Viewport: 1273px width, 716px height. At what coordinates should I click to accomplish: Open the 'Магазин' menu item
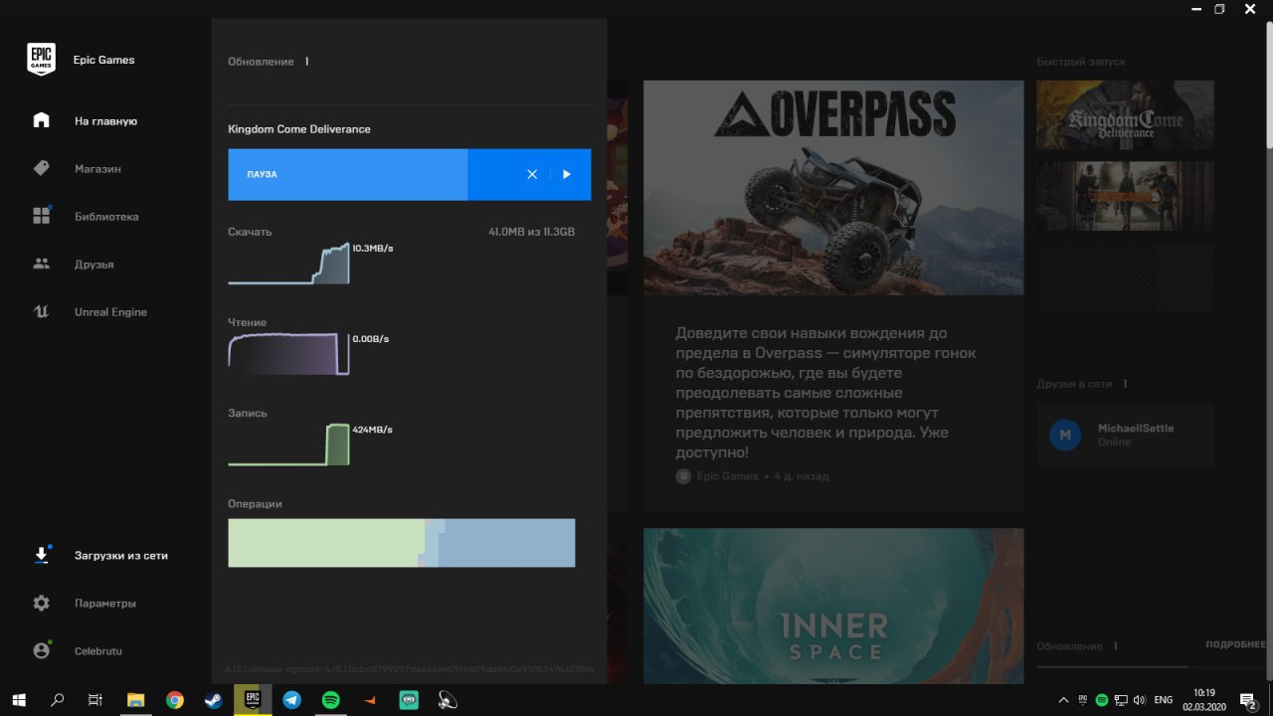click(x=97, y=169)
